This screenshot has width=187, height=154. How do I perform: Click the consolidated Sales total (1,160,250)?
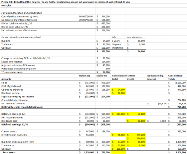point(177,83)
